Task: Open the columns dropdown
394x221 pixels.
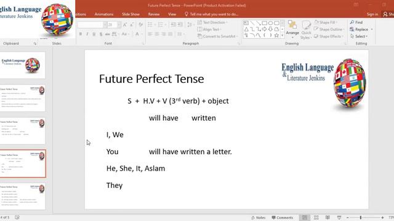Action: click(x=180, y=34)
